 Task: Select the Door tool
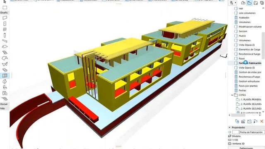tap(5, 24)
